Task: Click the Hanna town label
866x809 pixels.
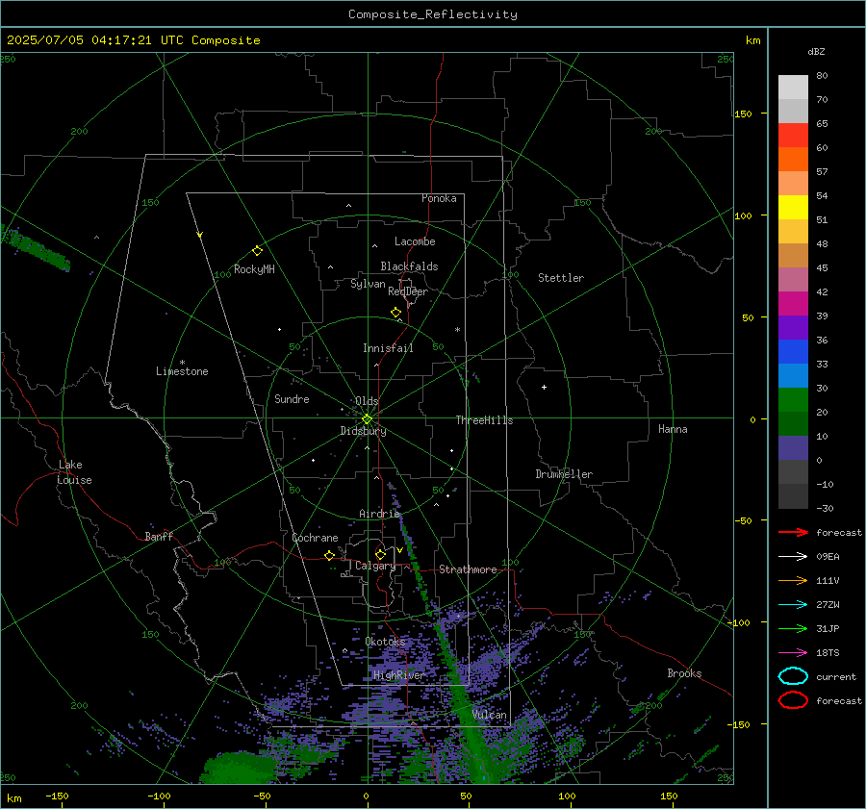Action: pos(673,429)
